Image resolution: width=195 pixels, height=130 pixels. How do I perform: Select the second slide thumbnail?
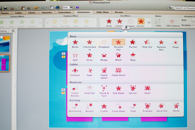tap(5, 63)
